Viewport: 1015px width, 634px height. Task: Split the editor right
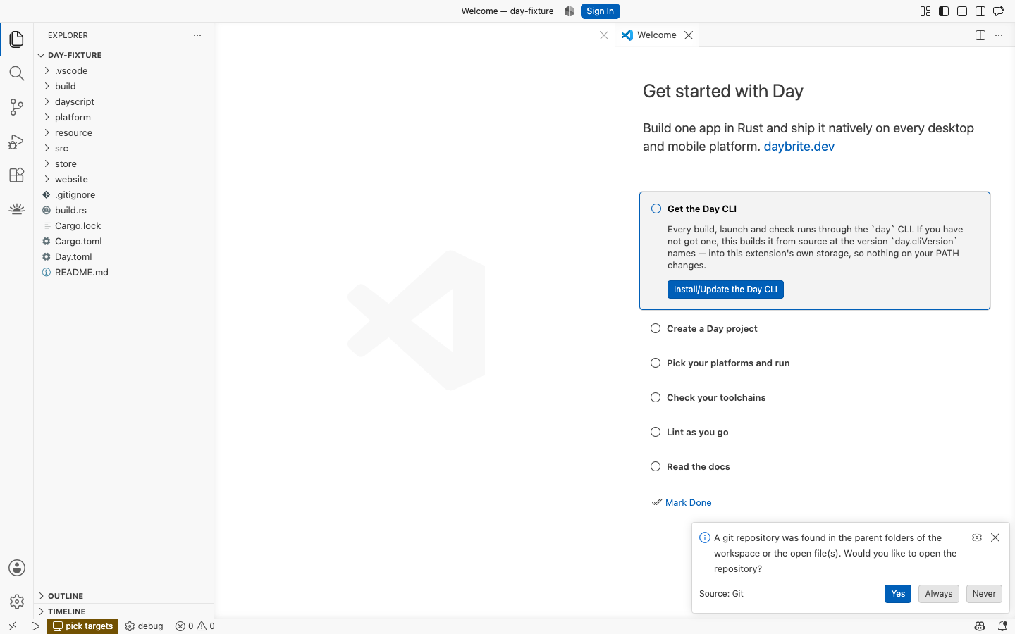click(x=980, y=35)
